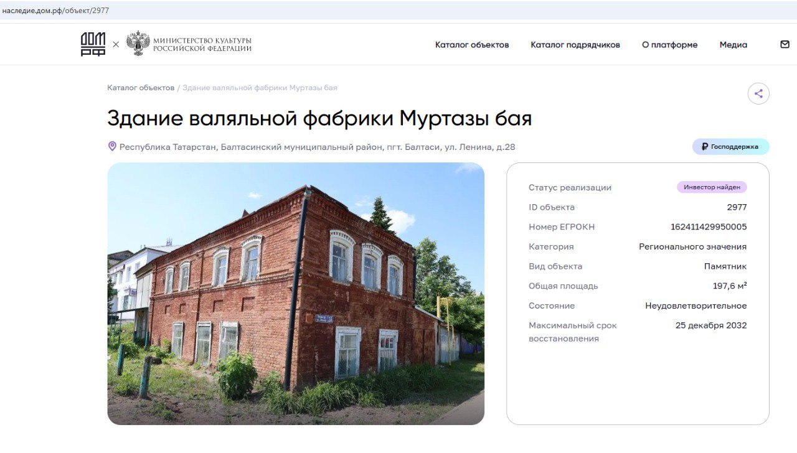797x453 pixels.
Task: Open the Медиа section
Action: pos(733,45)
